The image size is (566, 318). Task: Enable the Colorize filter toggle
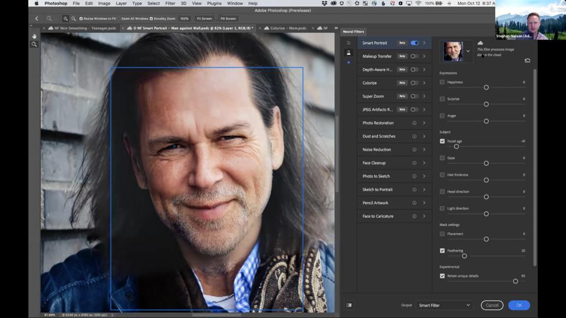[x=414, y=83]
